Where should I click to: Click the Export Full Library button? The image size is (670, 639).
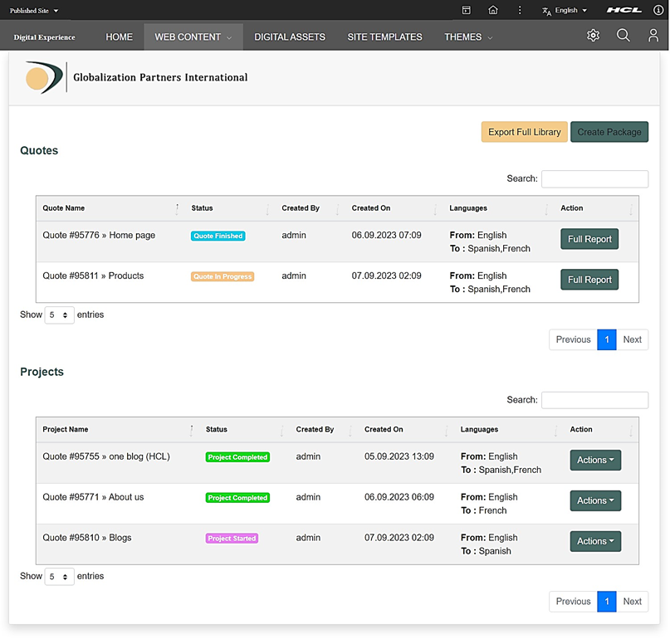click(x=524, y=132)
